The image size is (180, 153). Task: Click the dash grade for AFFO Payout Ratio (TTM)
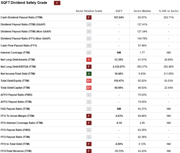[89, 102]
